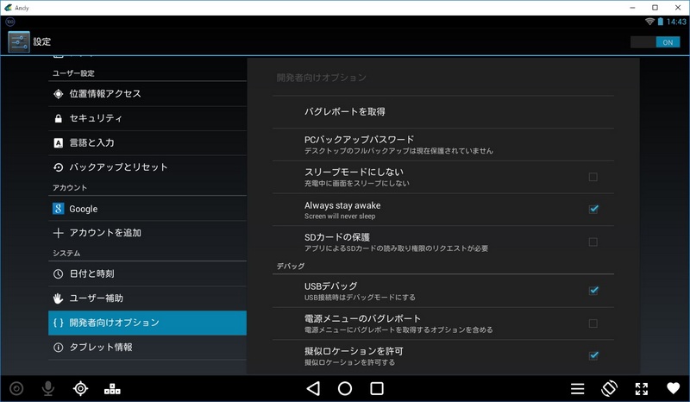The width and height of the screenshot is (690, 402).
Task: Click the accessibility hand icon
Action: (58, 298)
